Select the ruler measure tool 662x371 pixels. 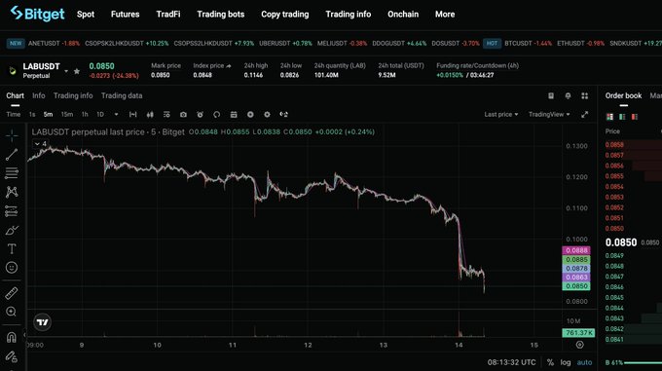click(12, 293)
